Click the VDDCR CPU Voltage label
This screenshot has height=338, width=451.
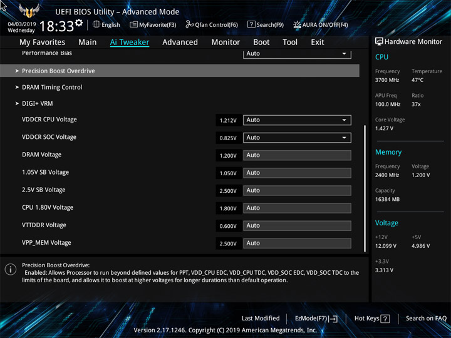[49, 120]
